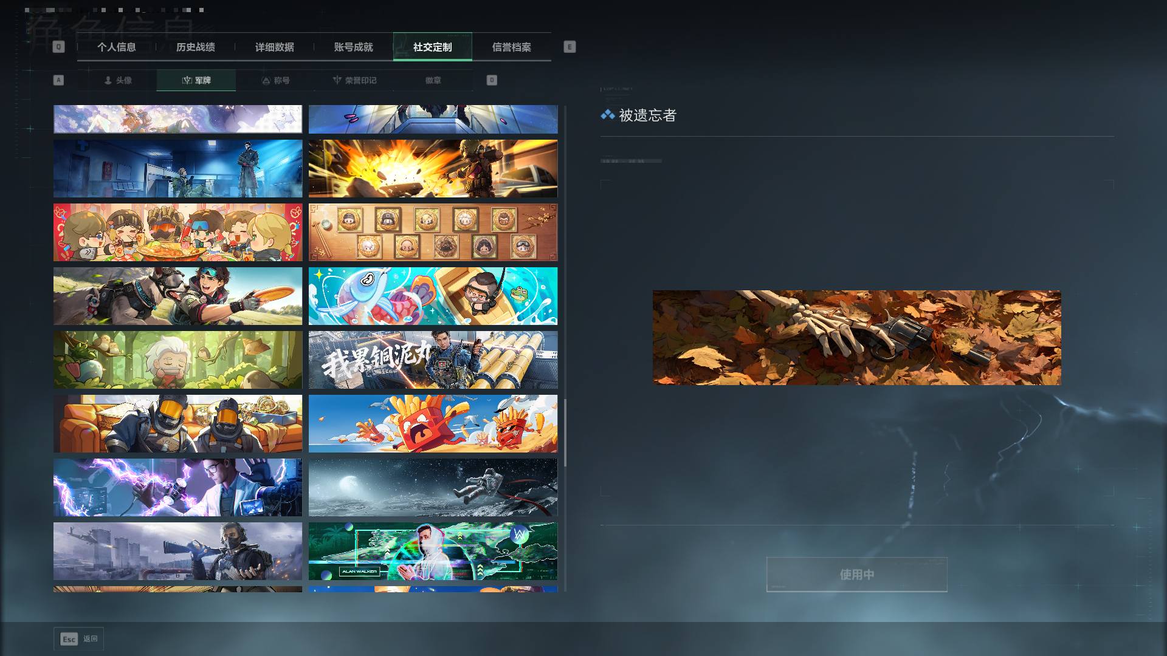This screenshot has height=656, width=1167.
Task: Select the character medallion board banner
Action: (433, 233)
